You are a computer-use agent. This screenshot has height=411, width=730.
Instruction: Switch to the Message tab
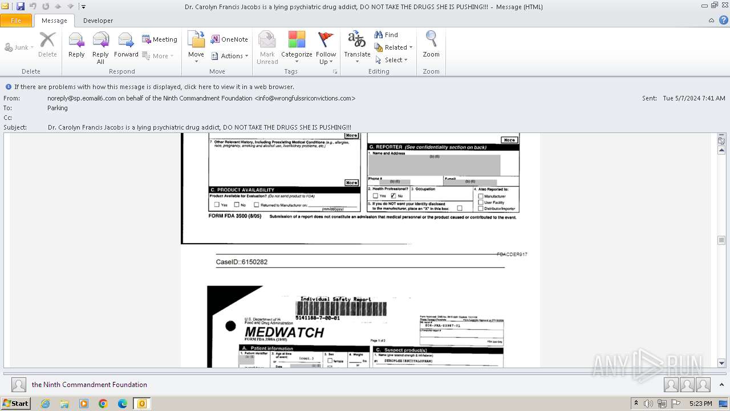(x=54, y=21)
